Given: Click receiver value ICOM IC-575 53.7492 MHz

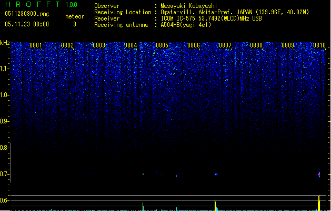Looking at the screenshot, I should pyautogui.click(x=211, y=18).
